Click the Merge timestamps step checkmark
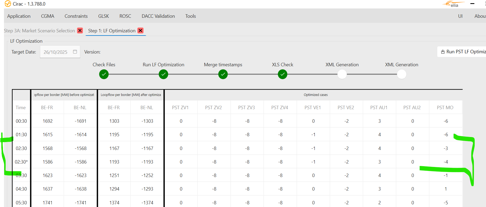 [223, 74]
